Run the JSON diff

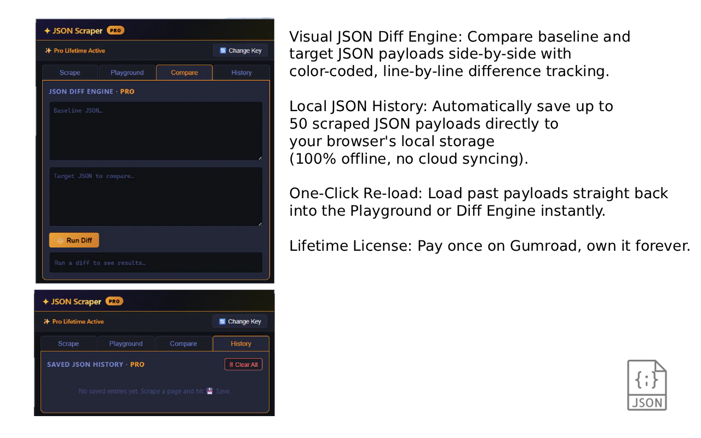point(74,240)
